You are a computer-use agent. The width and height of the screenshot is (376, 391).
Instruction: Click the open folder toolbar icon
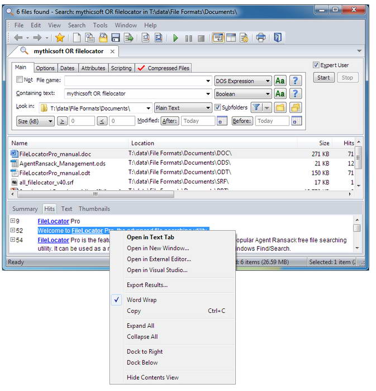103,38
